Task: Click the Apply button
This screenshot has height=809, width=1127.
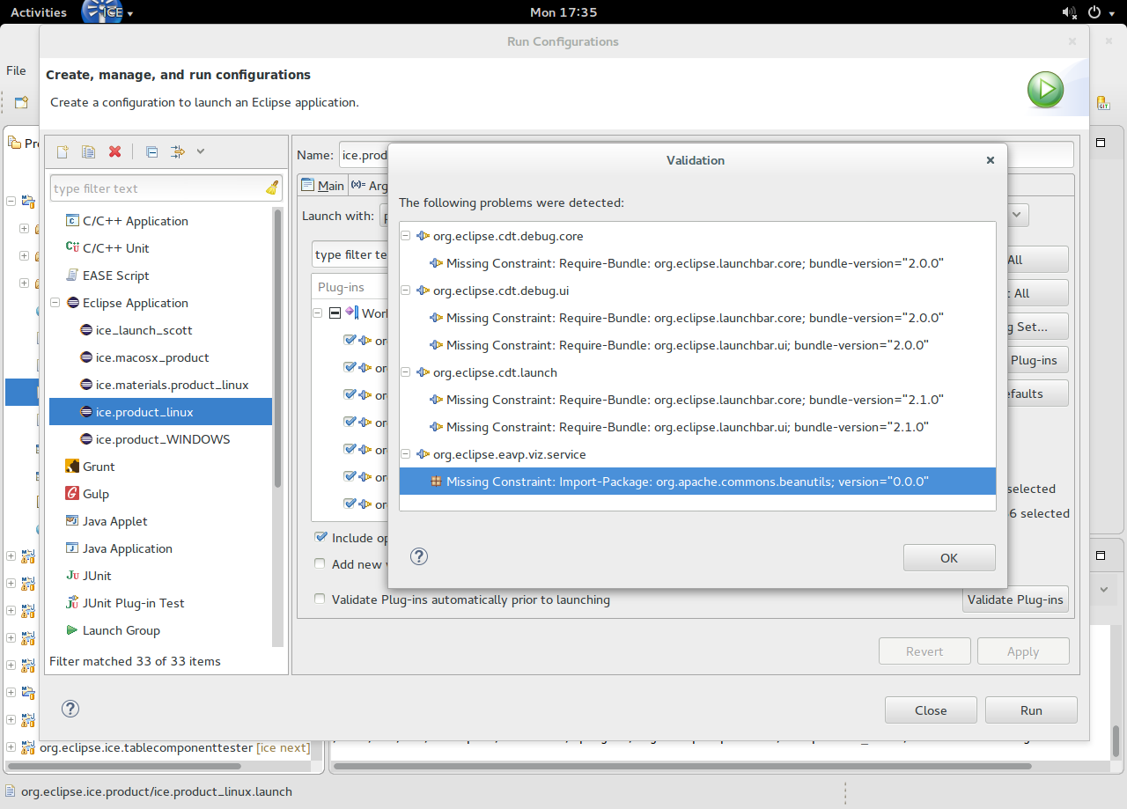Action: click(1023, 651)
